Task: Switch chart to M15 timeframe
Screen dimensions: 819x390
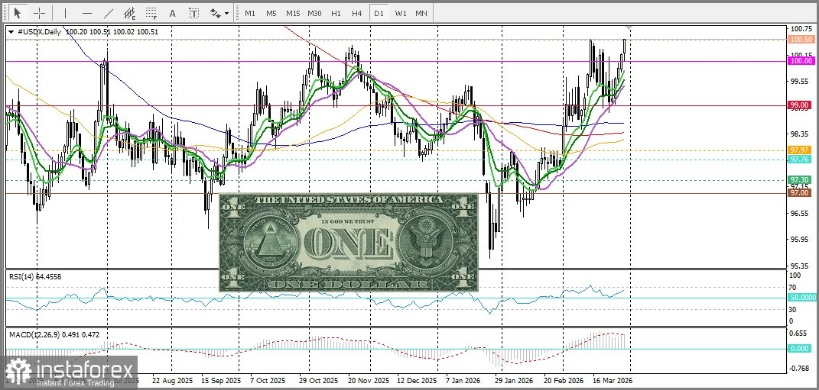Action: tap(292, 13)
